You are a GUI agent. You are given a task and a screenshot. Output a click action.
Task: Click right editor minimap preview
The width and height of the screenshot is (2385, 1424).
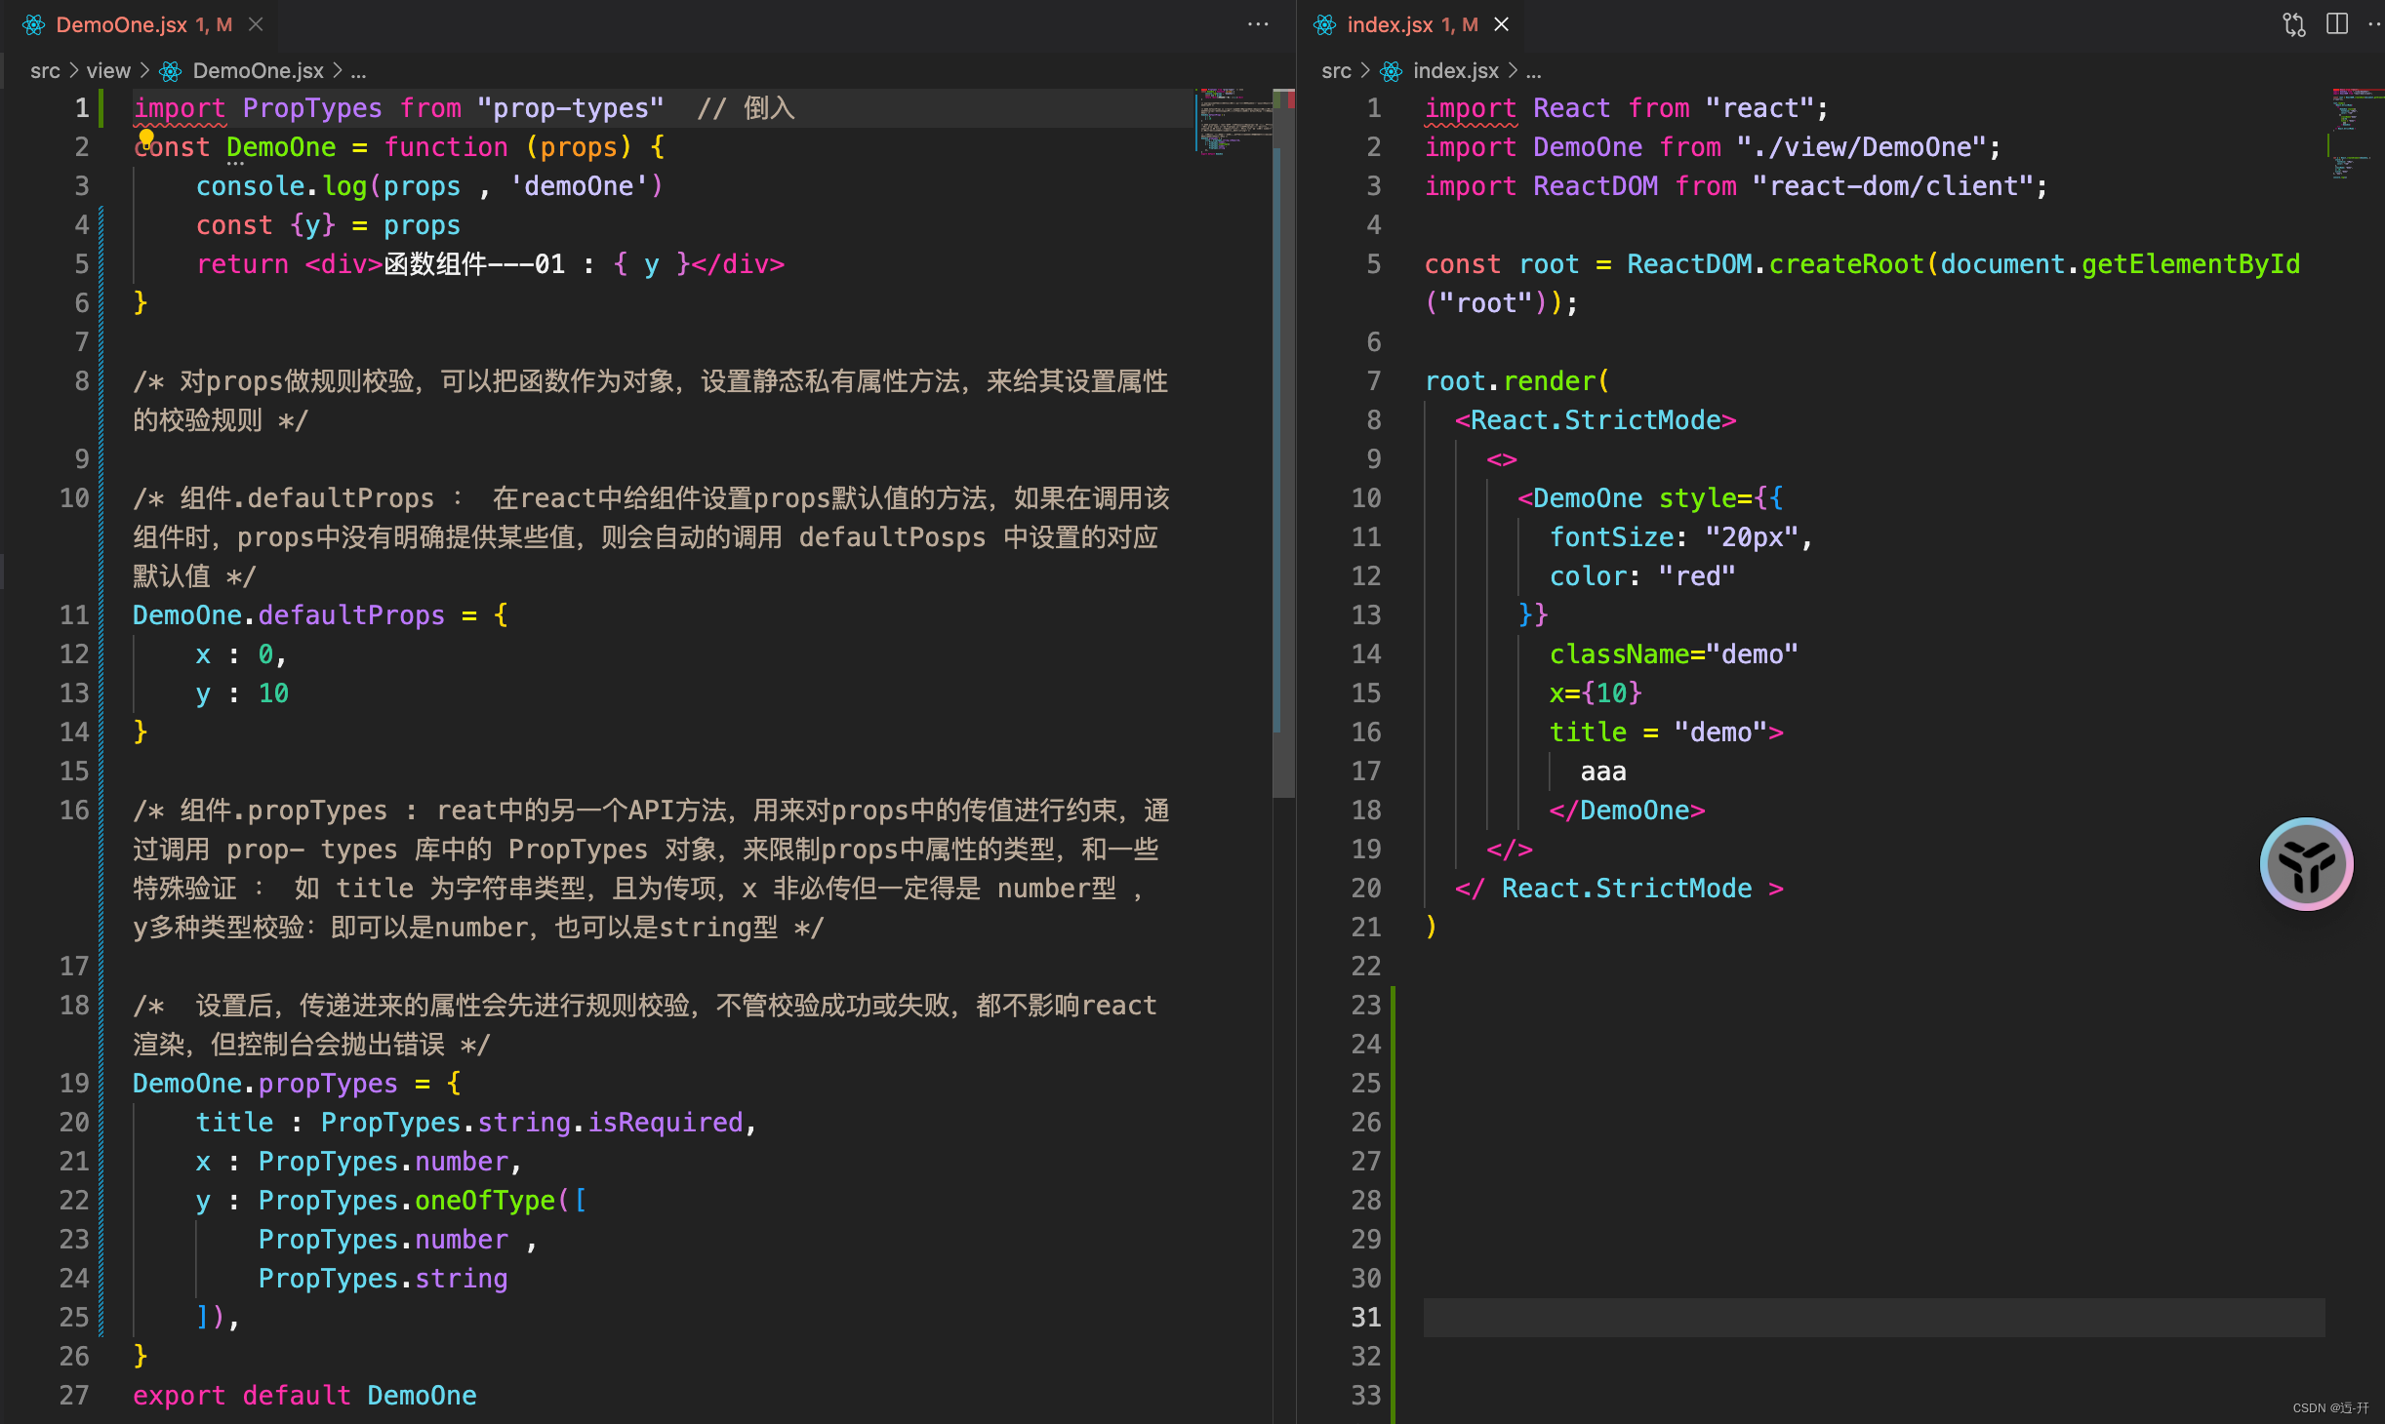pos(2356,135)
